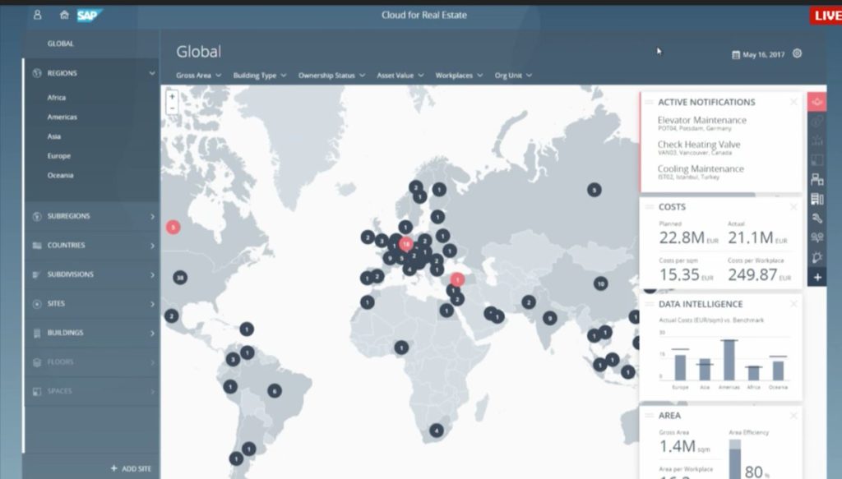Image resolution: width=842 pixels, height=479 pixels.
Task: Expand the Sites section
Action: 92,304
